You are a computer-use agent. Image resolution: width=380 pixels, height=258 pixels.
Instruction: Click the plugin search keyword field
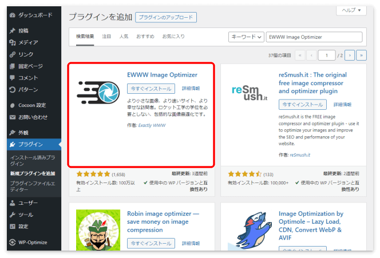(x=314, y=37)
